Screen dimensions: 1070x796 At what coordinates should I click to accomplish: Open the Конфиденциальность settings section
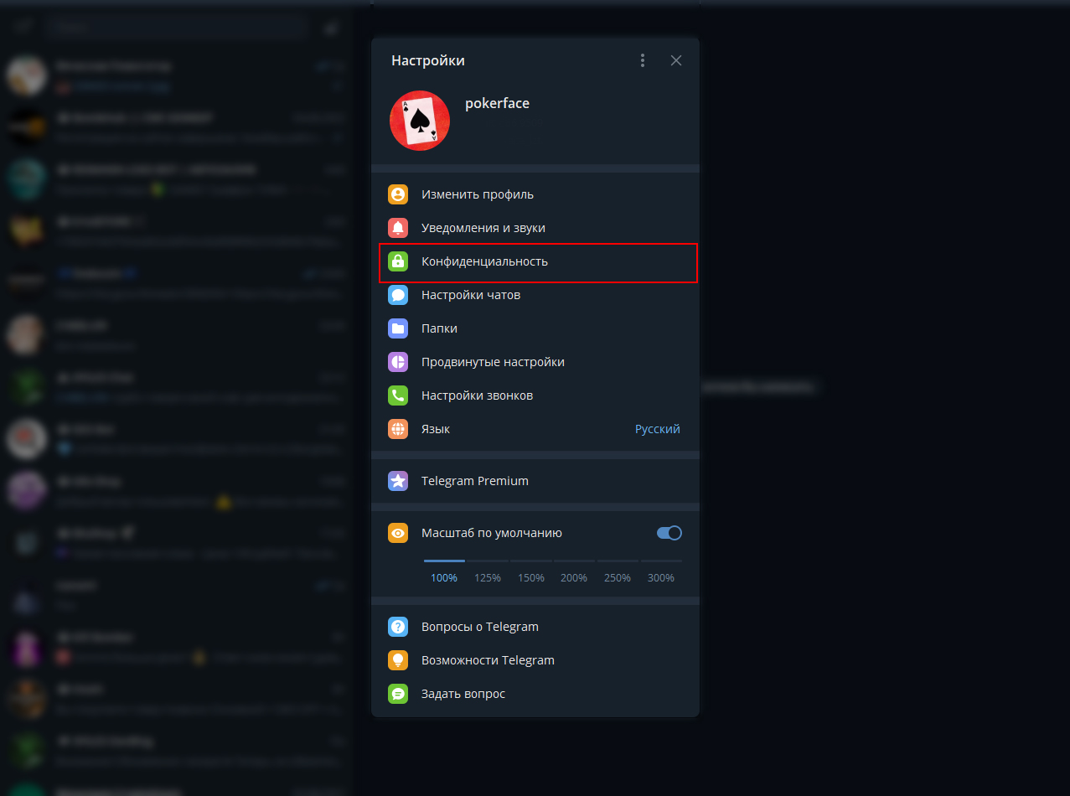pos(484,261)
